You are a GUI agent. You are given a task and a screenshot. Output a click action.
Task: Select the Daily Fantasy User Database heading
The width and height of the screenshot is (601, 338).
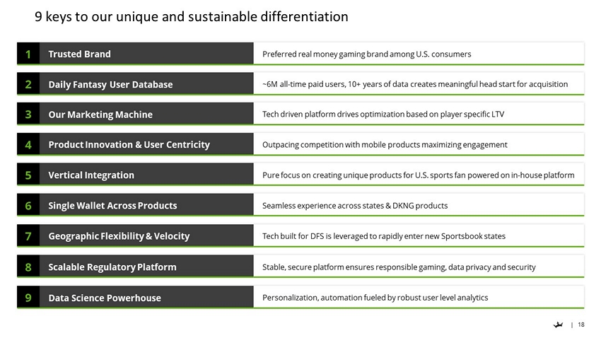tap(110, 85)
